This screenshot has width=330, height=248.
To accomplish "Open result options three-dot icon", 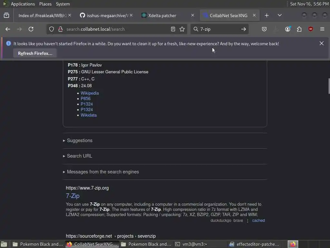I will tap(247, 221).
